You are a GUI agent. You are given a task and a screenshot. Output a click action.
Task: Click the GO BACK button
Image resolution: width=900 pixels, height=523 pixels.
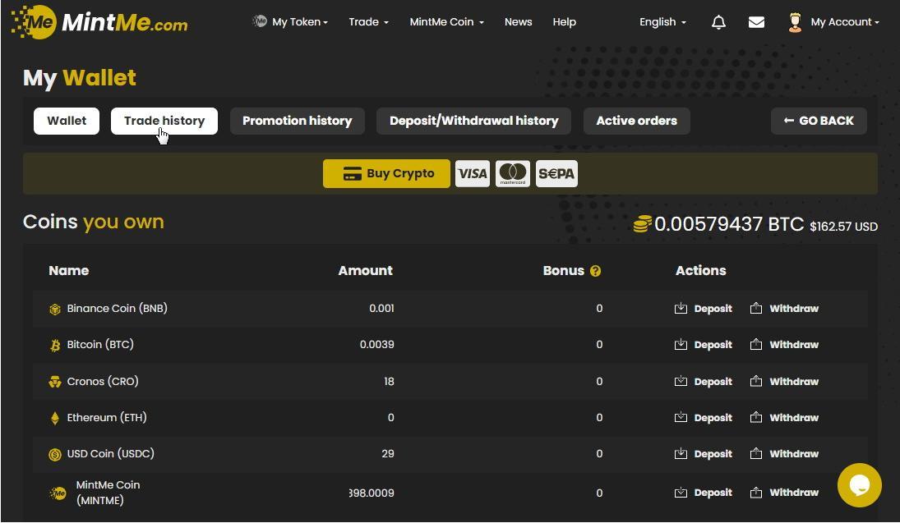click(819, 121)
